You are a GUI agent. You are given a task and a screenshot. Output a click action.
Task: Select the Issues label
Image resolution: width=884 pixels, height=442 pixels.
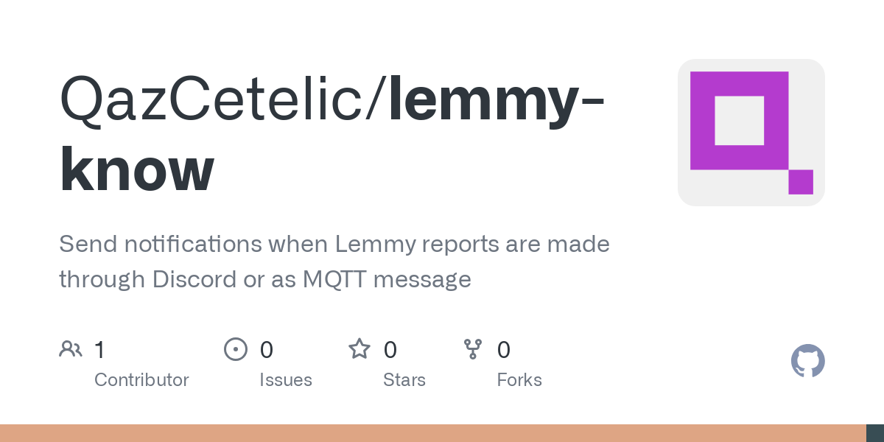point(286,380)
